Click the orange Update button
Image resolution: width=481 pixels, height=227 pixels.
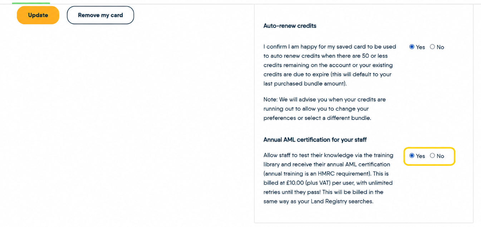[38, 15]
